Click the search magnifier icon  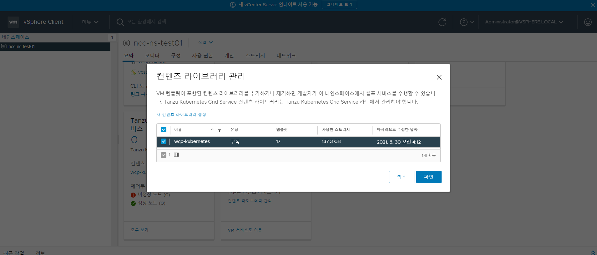(120, 22)
